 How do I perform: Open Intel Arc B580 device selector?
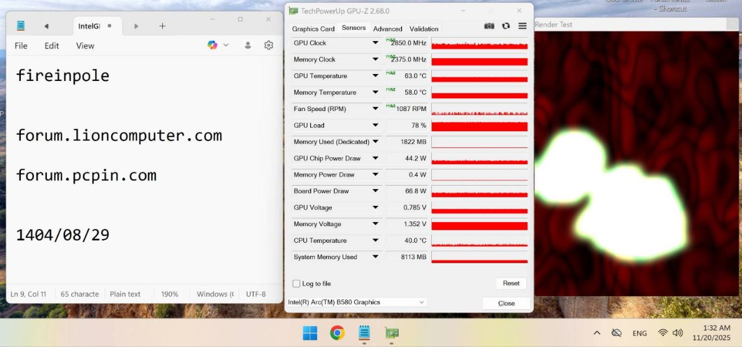click(357, 302)
